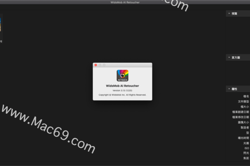The width and height of the screenshot is (250, 166).
Task: Click the WidsMob AI Retoucher window title
Action: [x=125, y=2]
